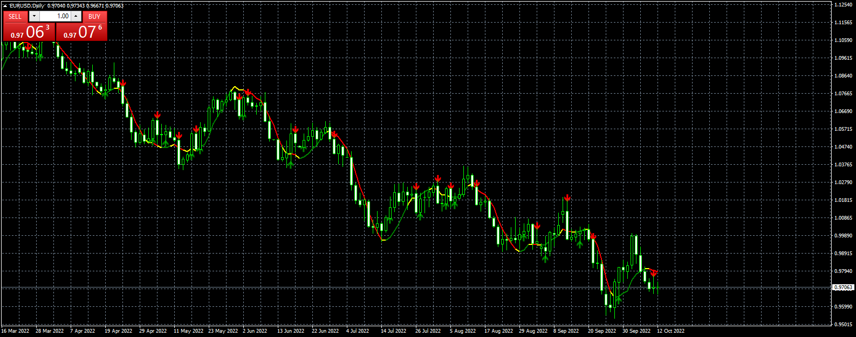This screenshot has height=337, width=856.
Task: Click the 26 Jul 2022 date label
Action: (428, 331)
